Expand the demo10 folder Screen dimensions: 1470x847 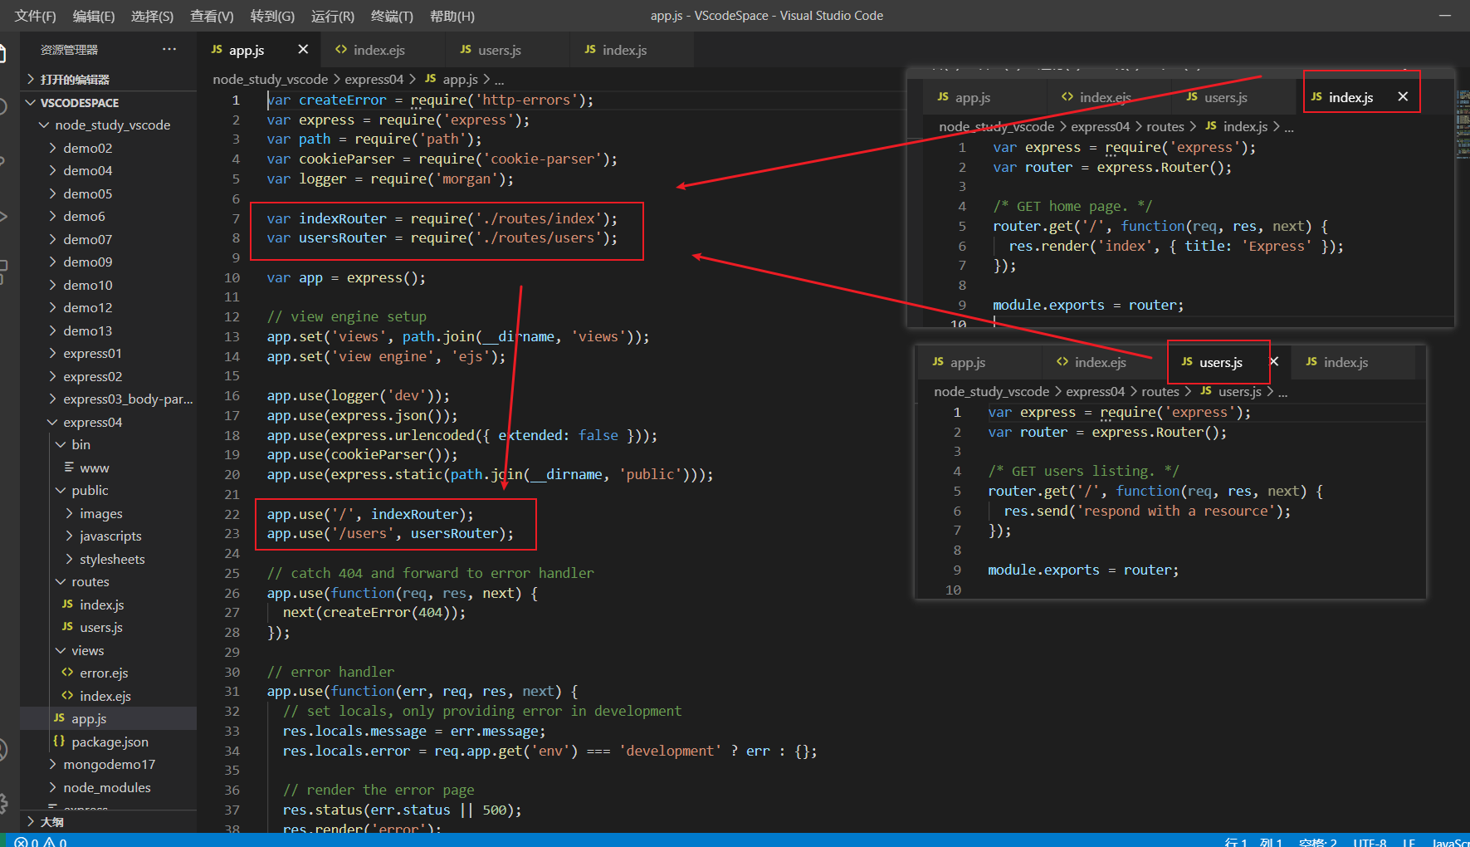(x=108, y=285)
